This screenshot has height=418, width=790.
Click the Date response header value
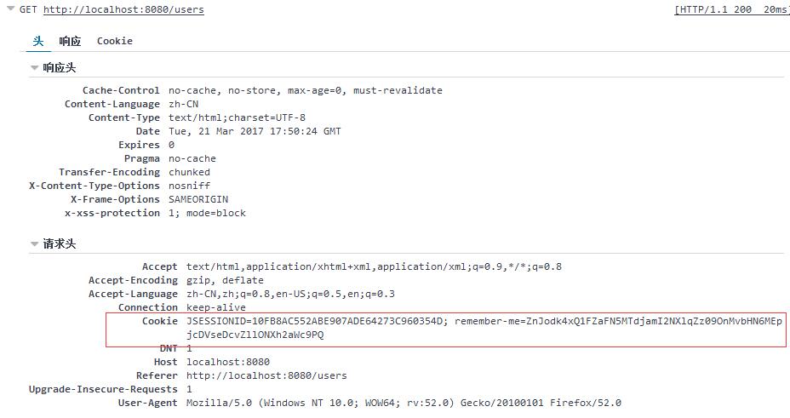pyautogui.click(x=255, y=131)
